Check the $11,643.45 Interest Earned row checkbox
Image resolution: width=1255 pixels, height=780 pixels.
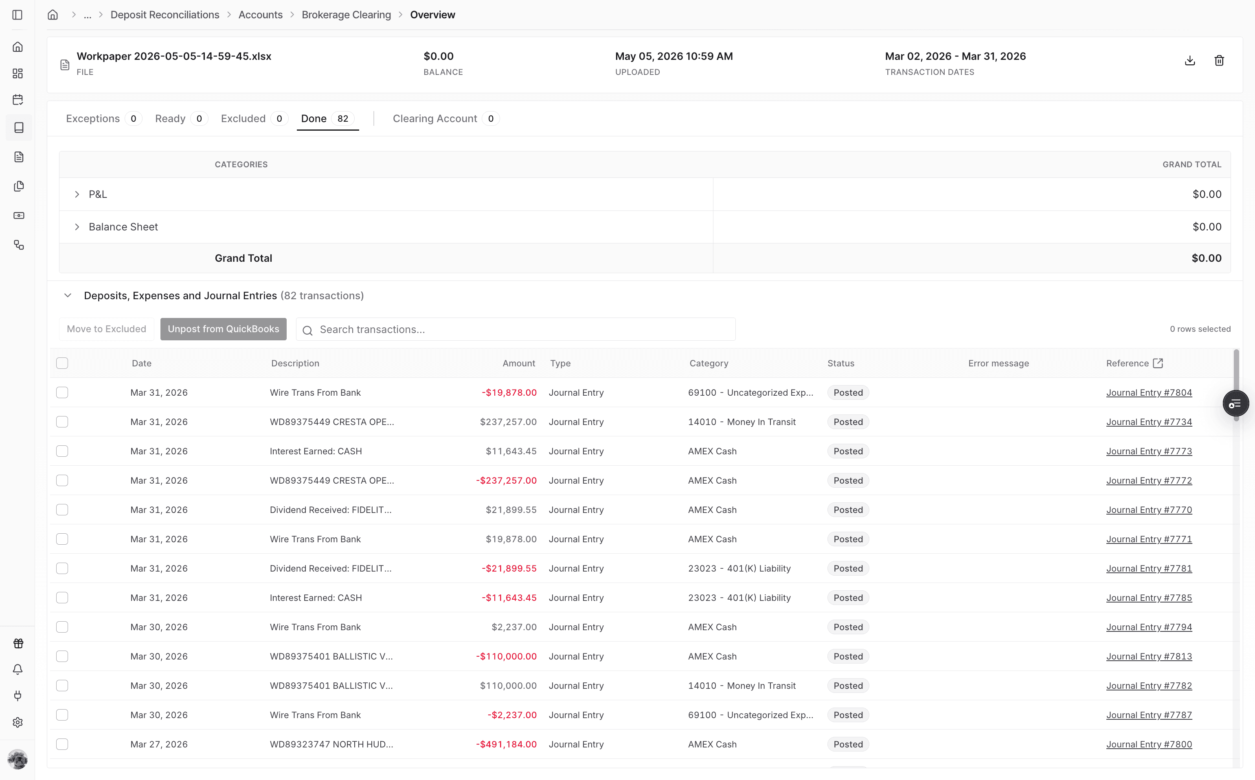pyautogui.click(x=62, y=451)
